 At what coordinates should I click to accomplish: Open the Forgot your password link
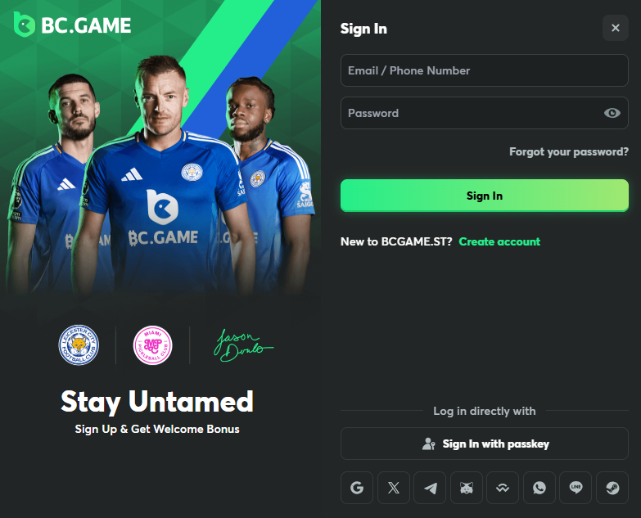569,152
